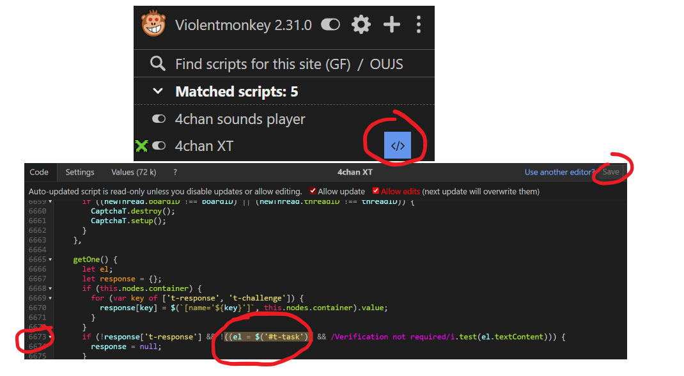Place cursor in CaptchaT.setup(); line
Screen dimensions: 684x376
tap(128, 221)
